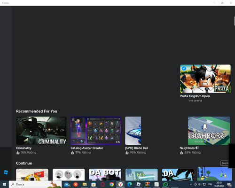Click the taskbar search box
The height and width of the screenshot is (188, 235).
(35, 184)
